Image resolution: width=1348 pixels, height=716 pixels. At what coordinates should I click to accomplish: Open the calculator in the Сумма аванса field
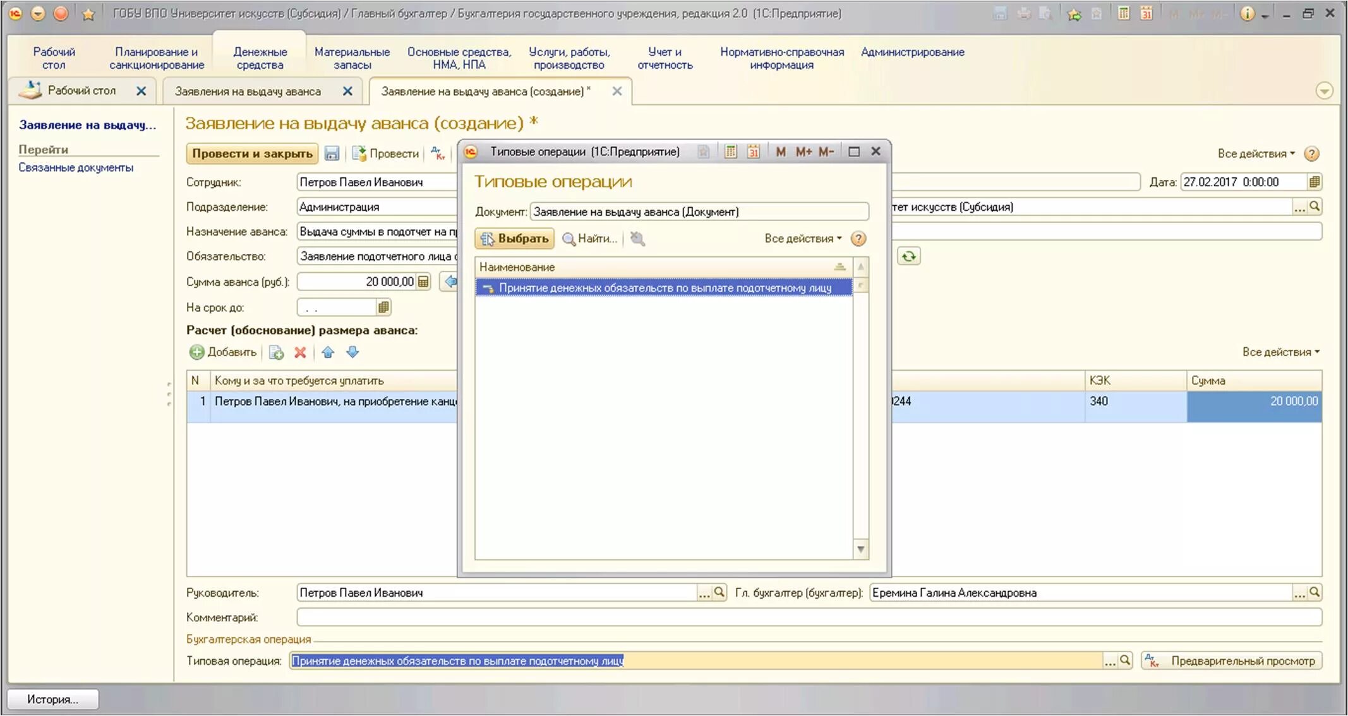pos(424,282)
